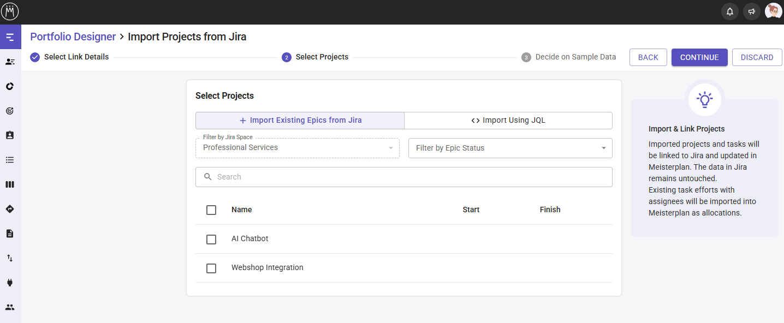784x323 pixels.
Task: Click the Name column header
Action: click(242, 210)
